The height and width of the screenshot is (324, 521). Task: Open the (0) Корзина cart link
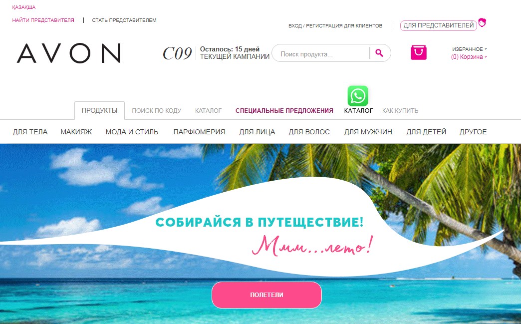tap(469, 57)
